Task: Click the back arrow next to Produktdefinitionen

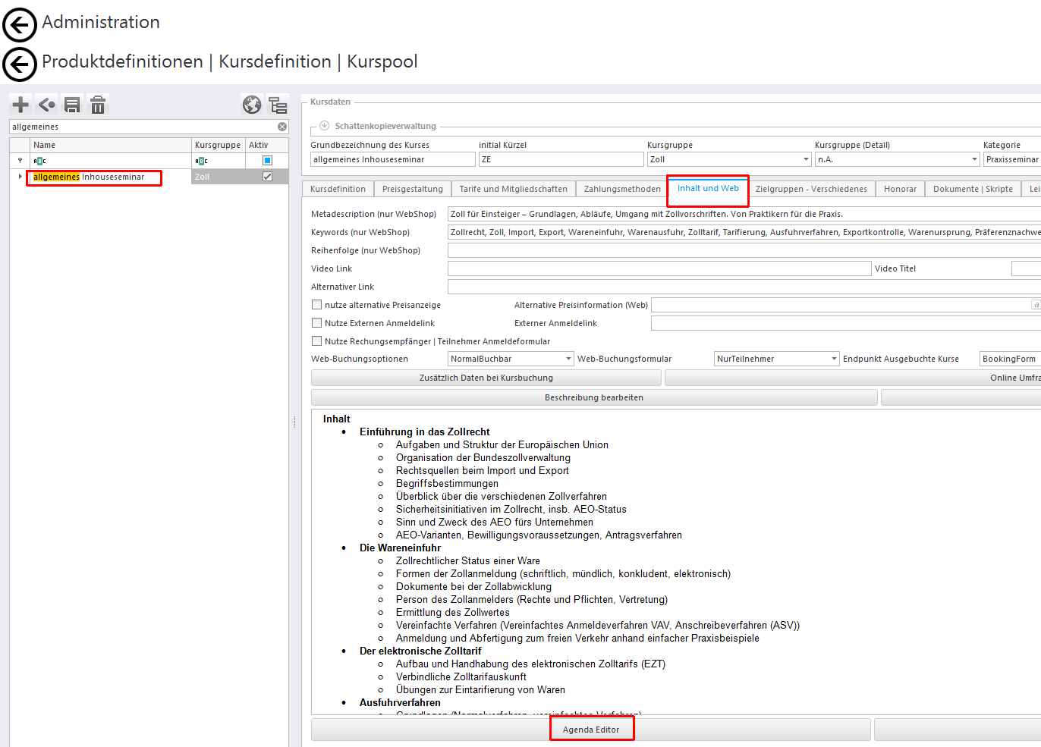Action: coord(20,64)
